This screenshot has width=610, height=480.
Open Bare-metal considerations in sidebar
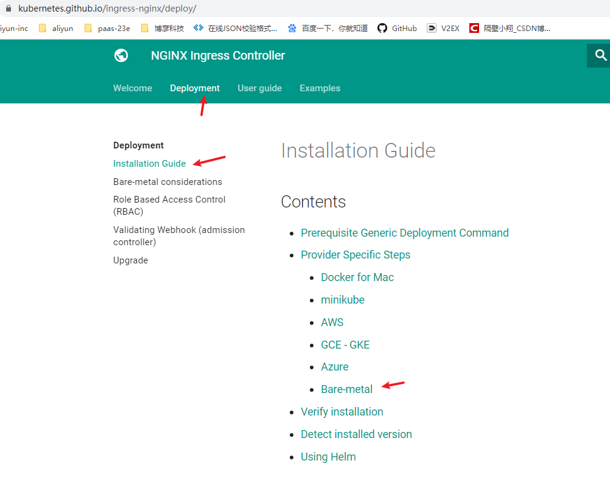point(167,182)
